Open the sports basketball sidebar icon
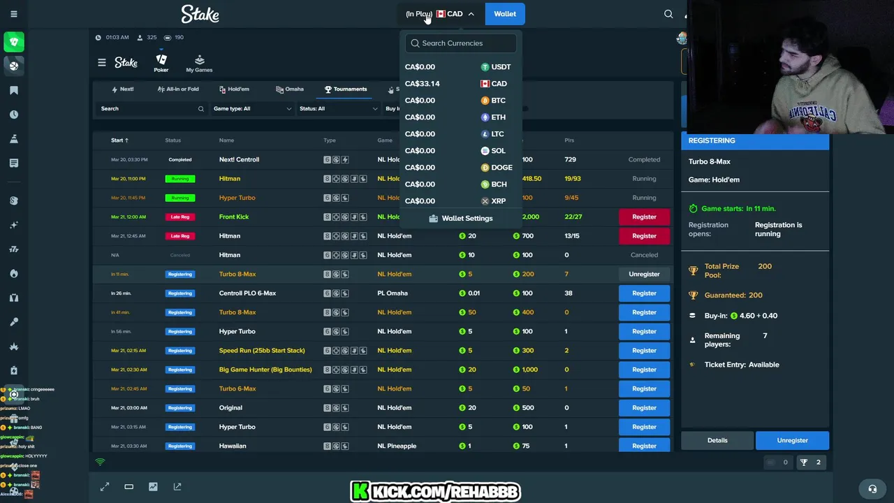 tap(14, 66)
